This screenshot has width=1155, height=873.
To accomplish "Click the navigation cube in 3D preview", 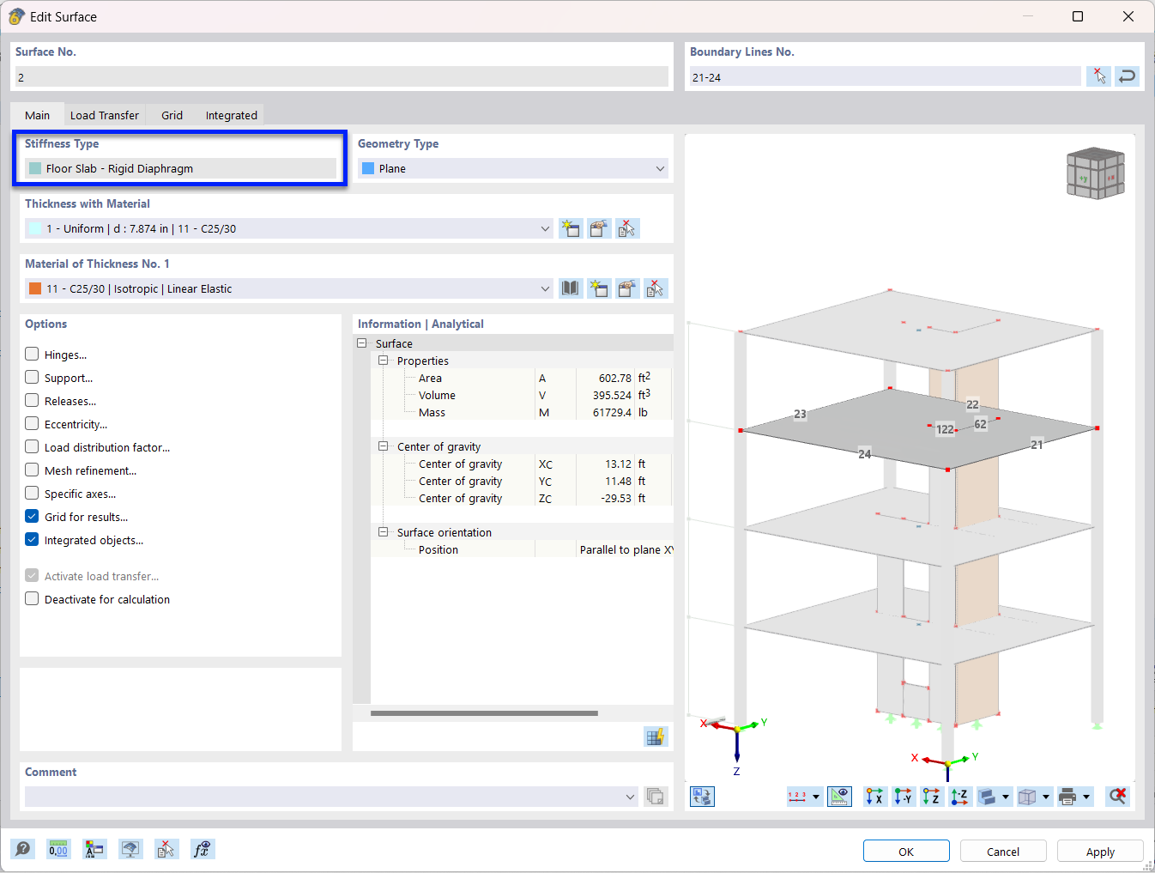I will (1096, 173).
